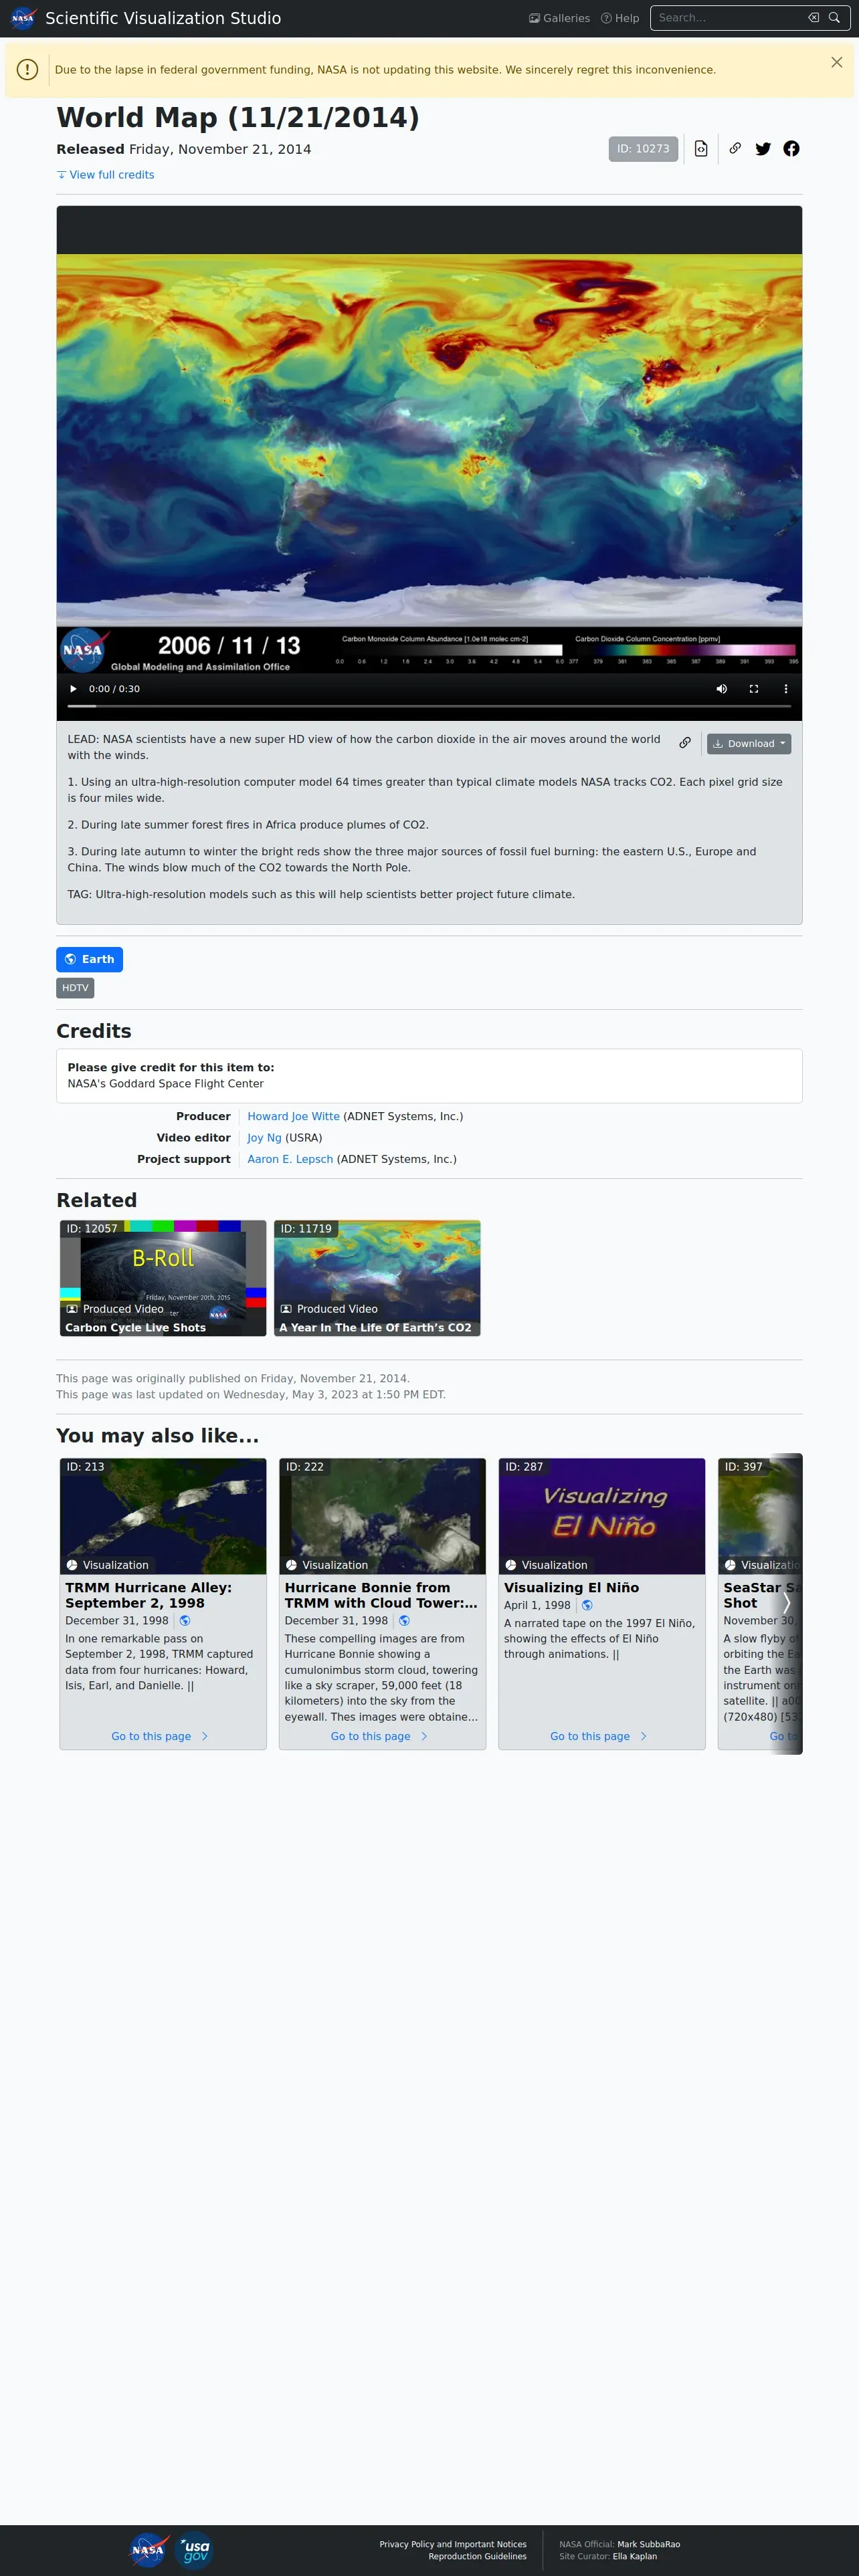Click Visualizing El Niño card title
The height and width of the screenshot is (2576, 859).
tap(571, 1588)
